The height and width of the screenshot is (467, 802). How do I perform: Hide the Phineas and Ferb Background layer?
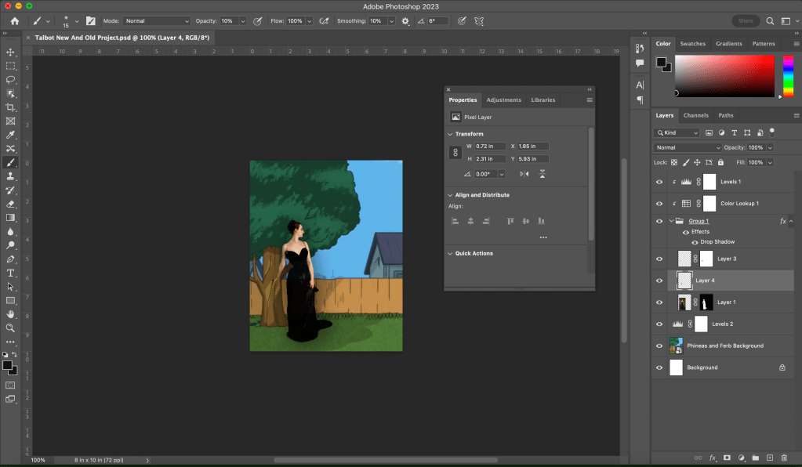pyautogui.click(x=659, y=346)
